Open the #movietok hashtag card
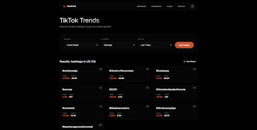257x130 pixels. pyautogui.click(x=82, y=112)
